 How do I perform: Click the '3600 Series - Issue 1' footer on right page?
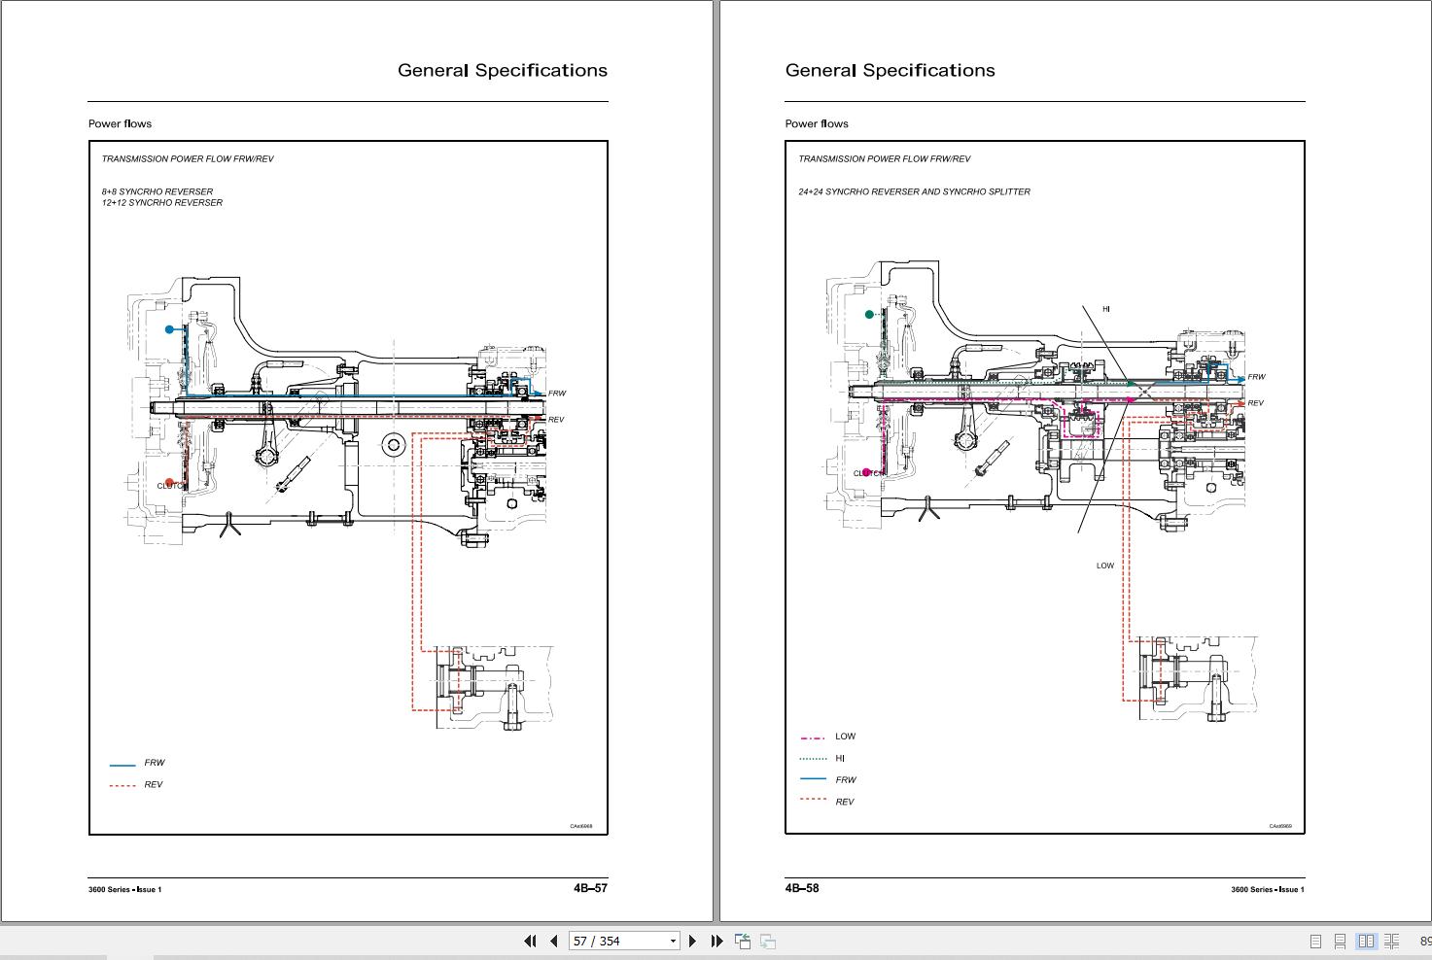pyautogui.click(x=1268, y=890)
